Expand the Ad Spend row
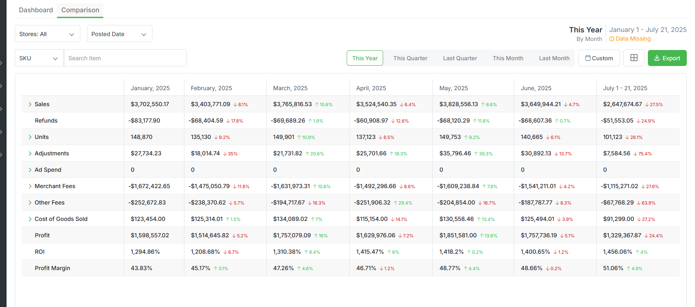695x307 pixels. pyautogui.click(x=30, y=170)
